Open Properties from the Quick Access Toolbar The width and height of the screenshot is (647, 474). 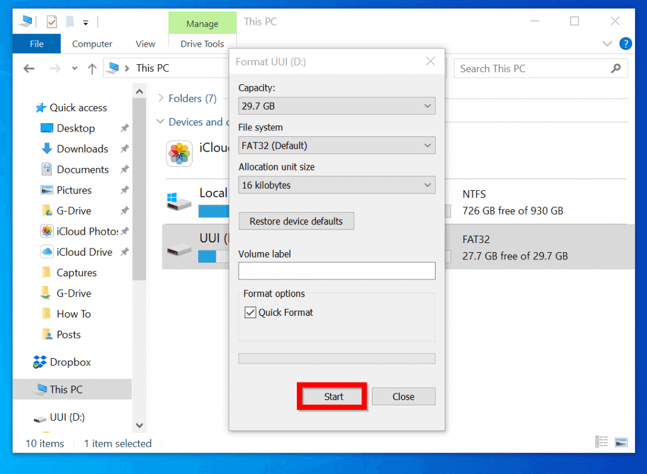click(x=51, y=21)
